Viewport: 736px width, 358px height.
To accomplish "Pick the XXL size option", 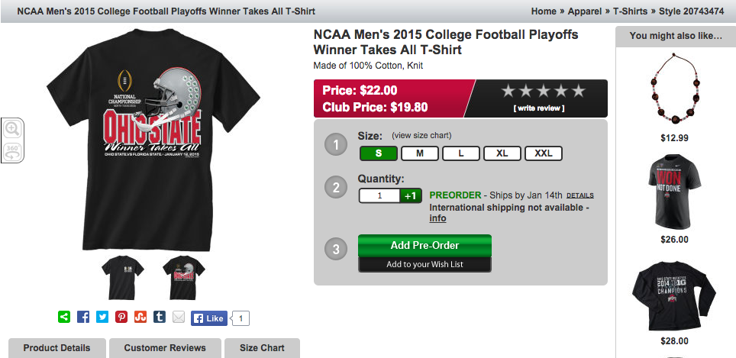I will (x=544, y=153).
